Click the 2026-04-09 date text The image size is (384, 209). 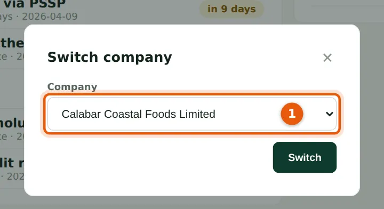[50, 17]
